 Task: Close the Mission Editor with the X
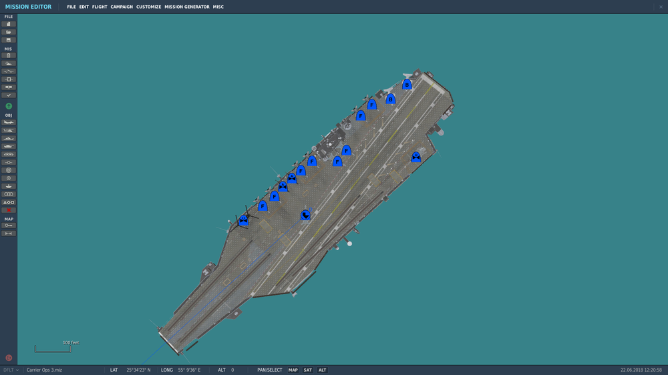pyautogui.click(x=661, y=7)
